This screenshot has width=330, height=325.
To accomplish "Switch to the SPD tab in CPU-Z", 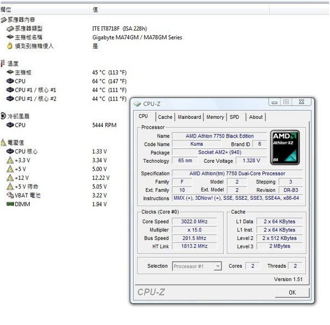I will point(236,117).
